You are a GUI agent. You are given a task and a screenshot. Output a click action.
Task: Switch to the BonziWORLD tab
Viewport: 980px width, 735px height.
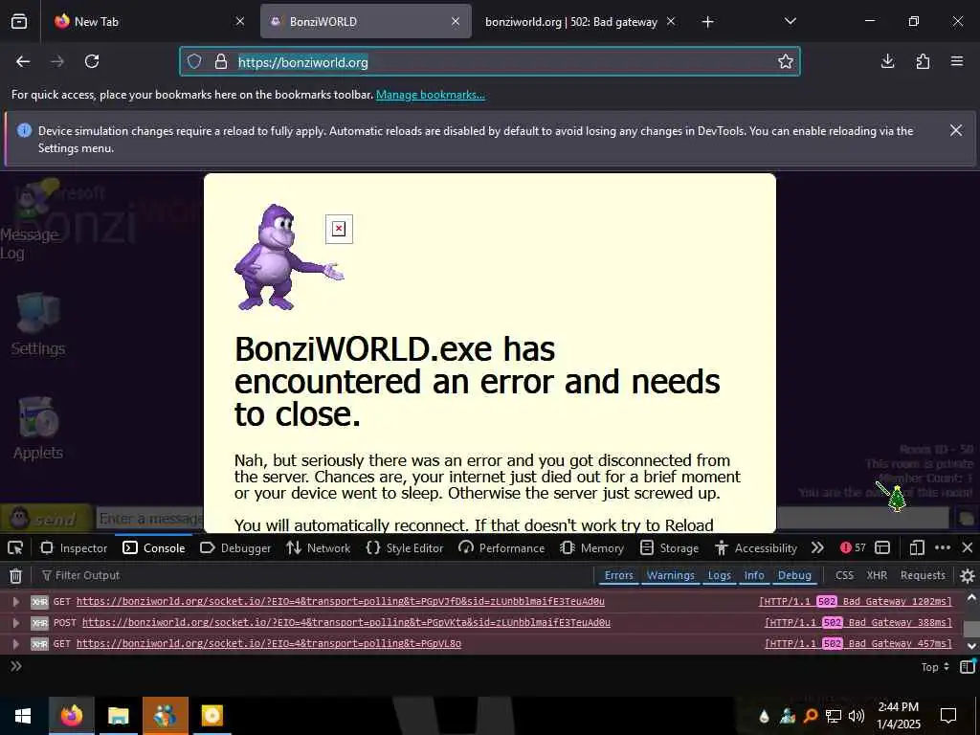click(x=366, y=22)
